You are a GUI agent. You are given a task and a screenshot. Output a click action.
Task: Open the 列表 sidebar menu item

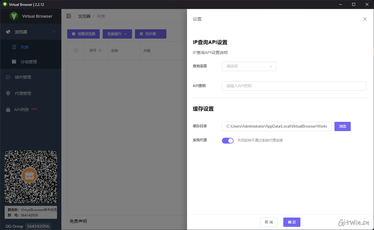click(25, 47)
